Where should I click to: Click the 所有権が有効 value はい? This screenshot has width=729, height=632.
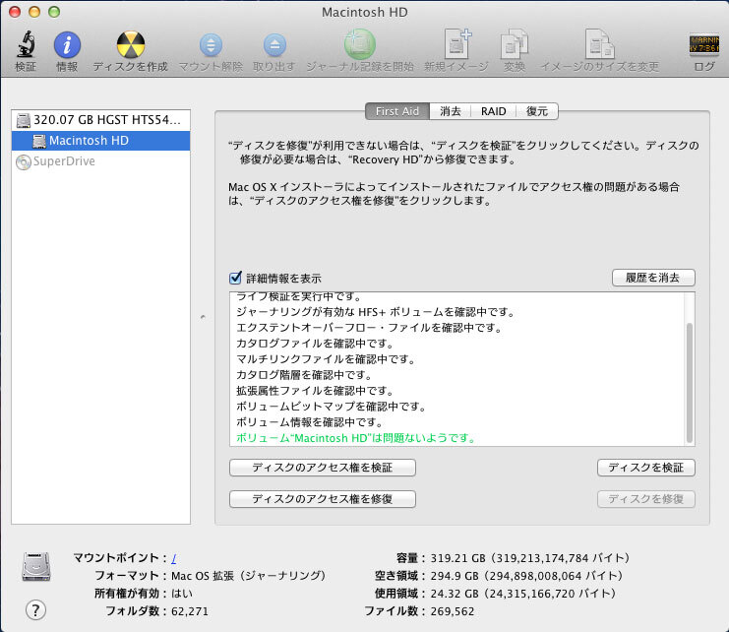click(x=182, y=594)
